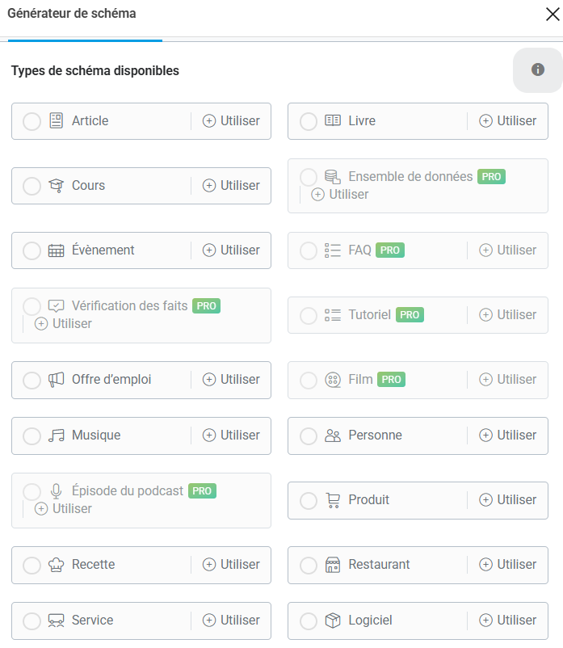Image resolution: width=563 pixels, height=648 pixels.
Task: Open the info icon button
Action: [x=538, y=70]
